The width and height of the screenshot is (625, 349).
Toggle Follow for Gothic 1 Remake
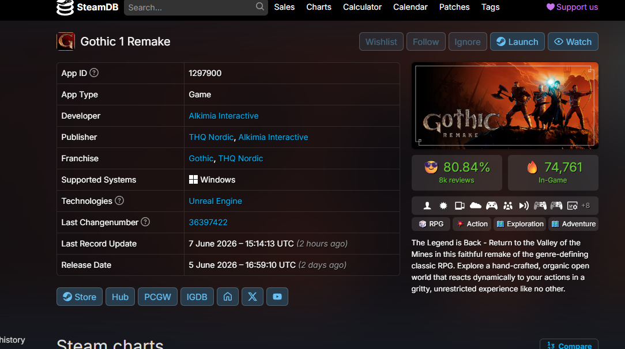coord(426,42)
